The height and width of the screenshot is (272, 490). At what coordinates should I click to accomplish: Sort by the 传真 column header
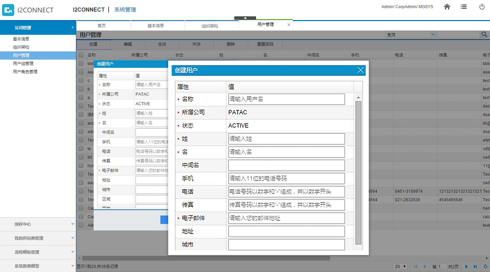tap(459, 55)
